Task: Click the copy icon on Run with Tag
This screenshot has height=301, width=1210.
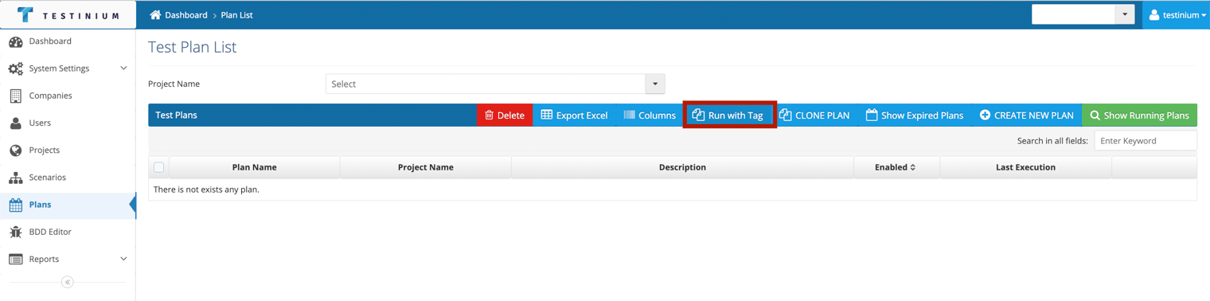Action: coord(698,115)
